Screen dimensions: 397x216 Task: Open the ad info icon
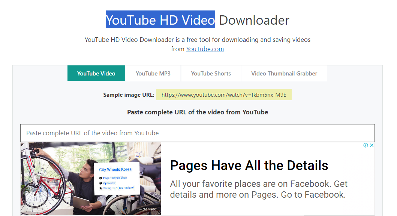click(x=366, y=145)
